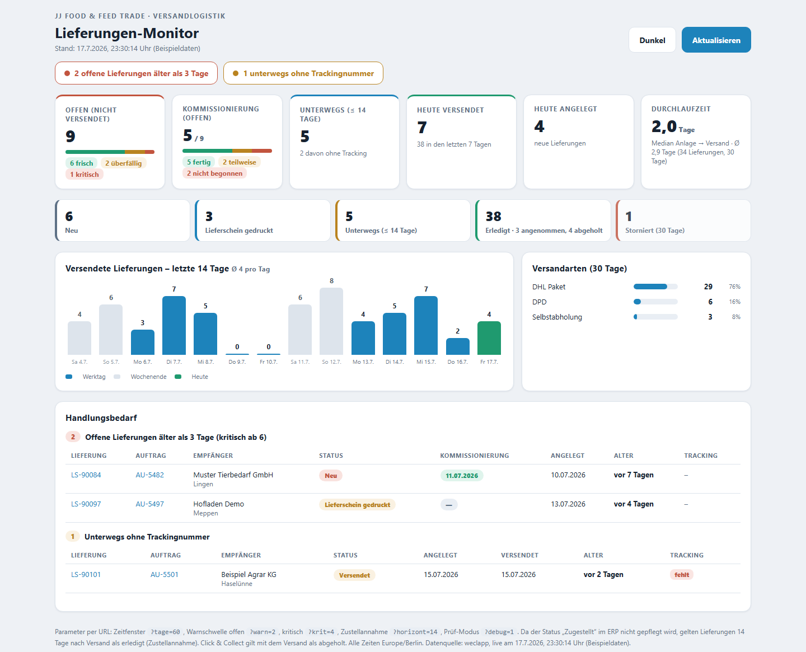Open delivery LS-90097
Screen dimensions: 806x652
(86, 504)
